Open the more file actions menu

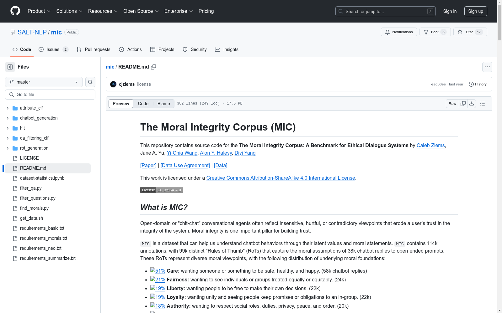coord(487,67)
